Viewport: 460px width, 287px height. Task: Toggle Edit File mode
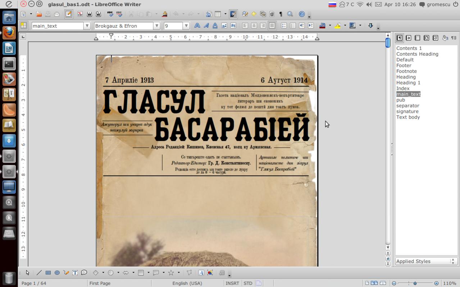coord(68,14)
